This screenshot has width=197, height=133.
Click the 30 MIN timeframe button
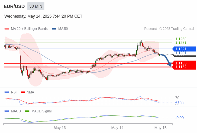coord(36,6)
